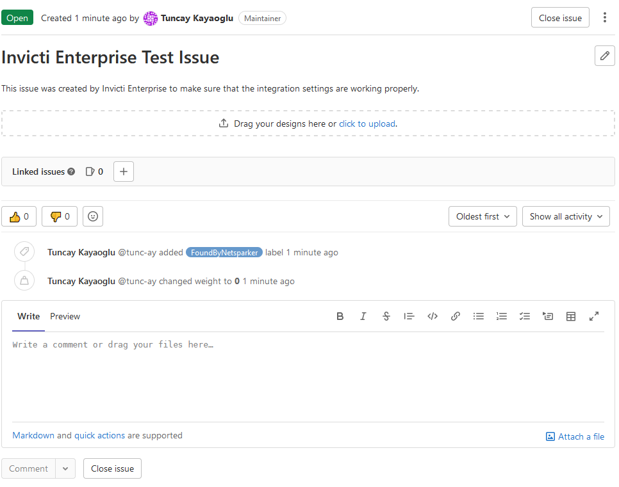This screenshot has width=619, height=487.
Task: Apply italic formatting in the editor
Action: pyautogui.click(x=363, y=315)
